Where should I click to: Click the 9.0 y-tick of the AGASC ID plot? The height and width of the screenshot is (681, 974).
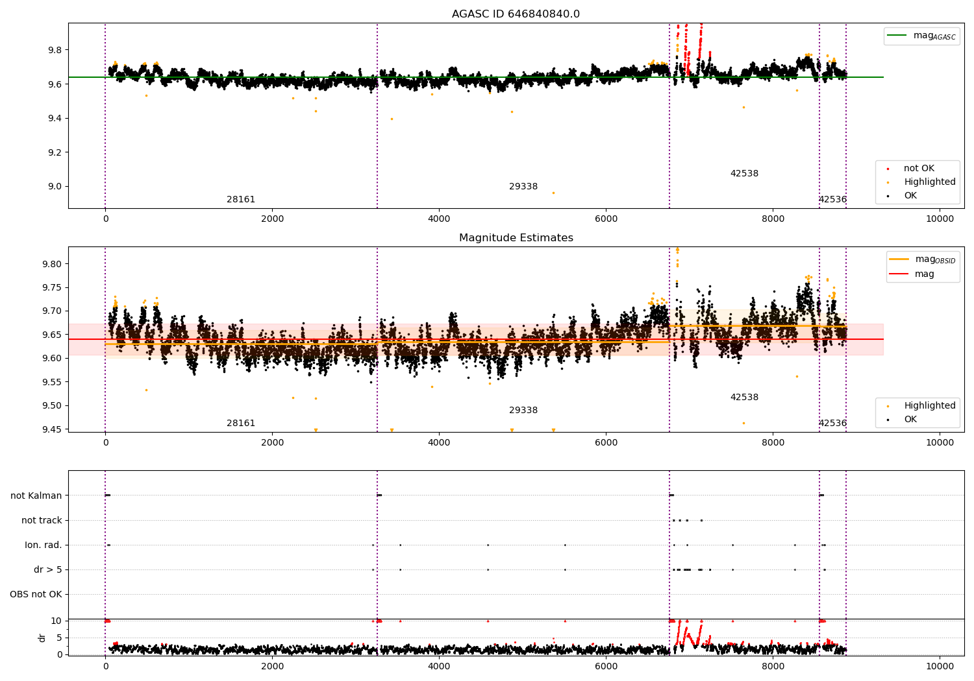[55, 186]
